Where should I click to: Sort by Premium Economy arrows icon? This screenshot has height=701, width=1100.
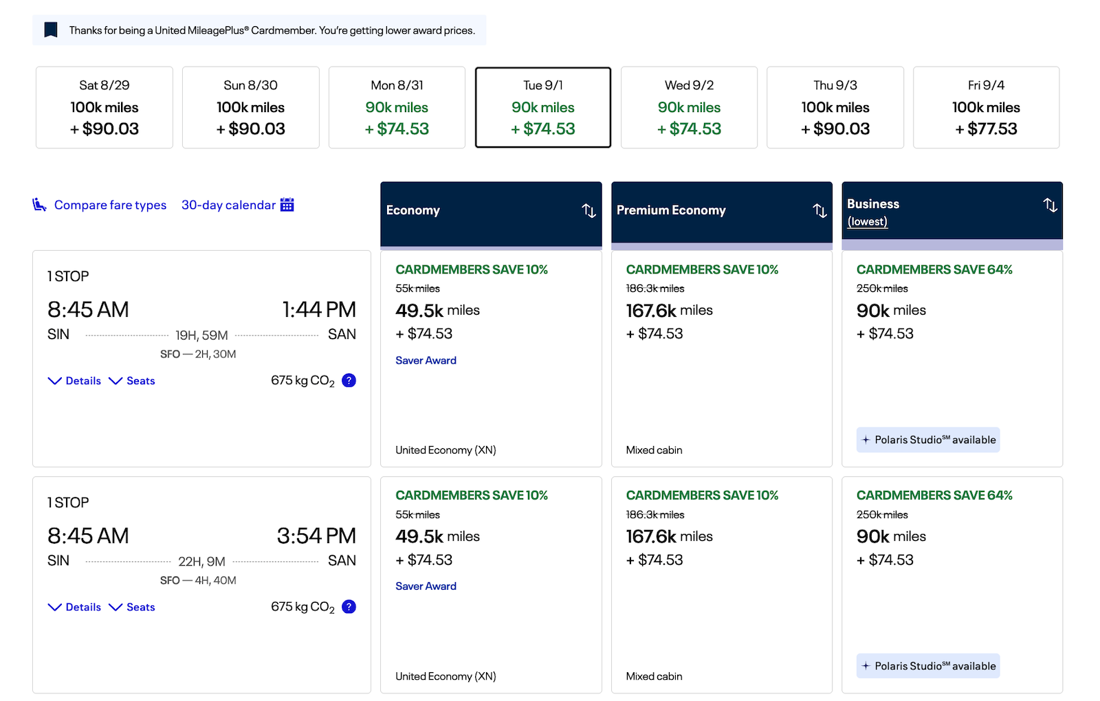[819, 210]
